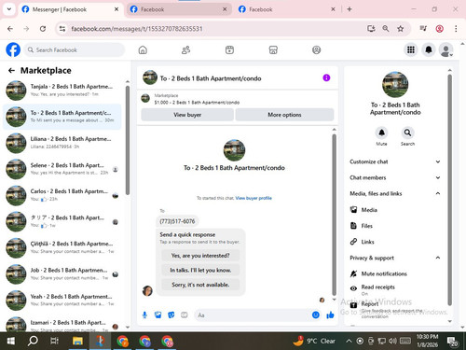
Task: Choose a sticker icon in composer
Action: tap(171, 315)
